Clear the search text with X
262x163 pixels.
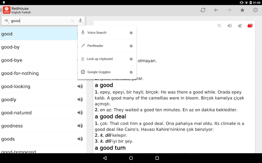click(x=72, y=21)
